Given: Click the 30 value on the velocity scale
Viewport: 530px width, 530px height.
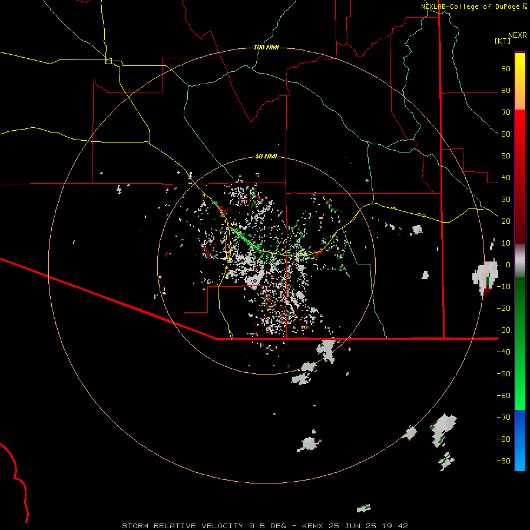Looking at the screenshot, I should [x=506, y=200].
